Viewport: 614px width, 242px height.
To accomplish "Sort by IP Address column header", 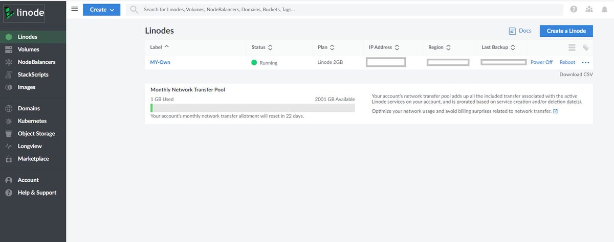I will [384, 47].
